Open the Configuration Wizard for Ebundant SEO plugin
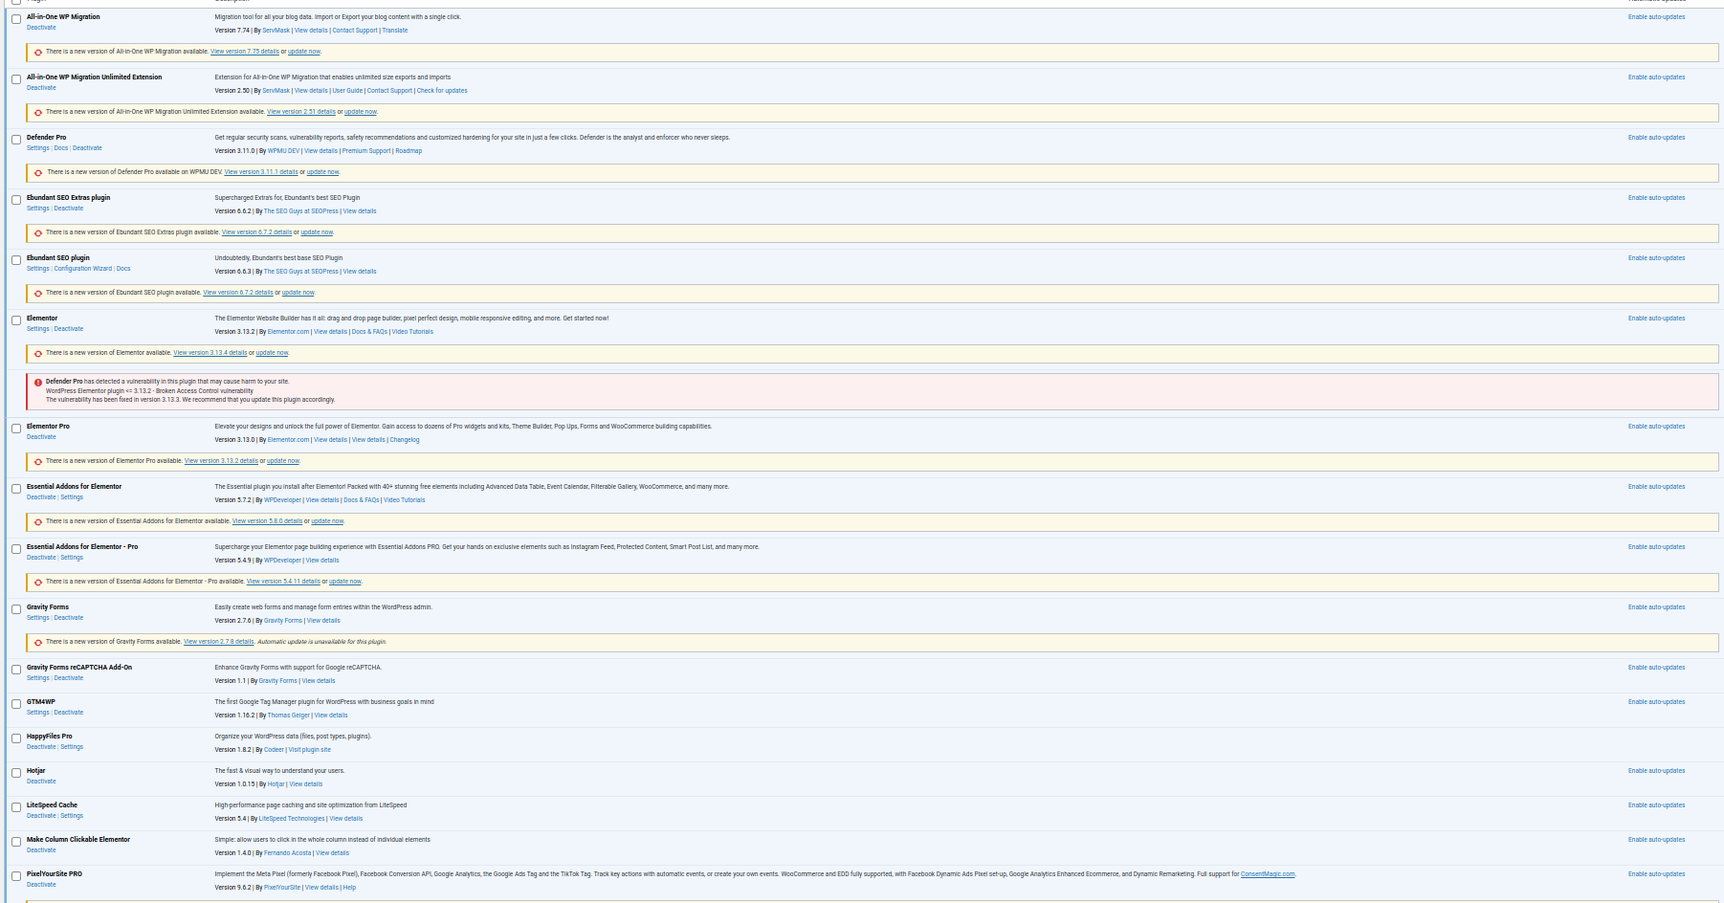Screen dimensions: 1724x903 pyautogui.click(x=83, y=269)
